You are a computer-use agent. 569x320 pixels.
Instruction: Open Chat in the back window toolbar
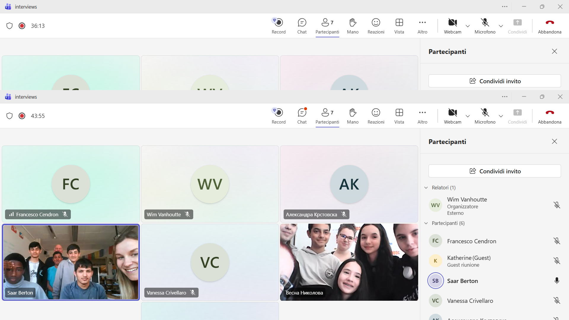302,26
